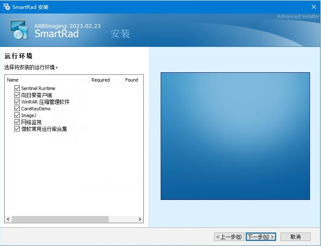Go back with 上一步(B) button
The width and height of the screenshot is (321, 246).
click(x=229, y=237)
